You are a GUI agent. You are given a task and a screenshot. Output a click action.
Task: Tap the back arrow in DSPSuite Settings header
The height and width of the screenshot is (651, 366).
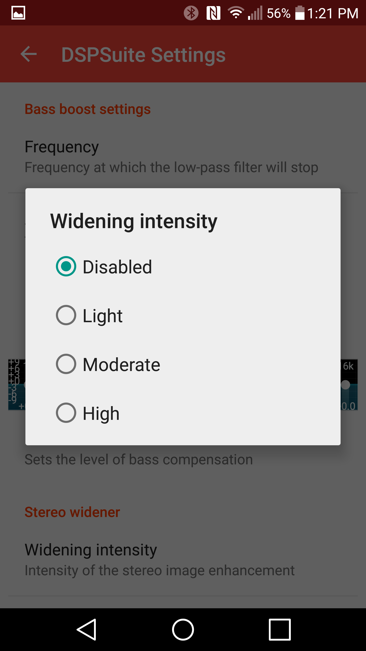click(x=28, y=54)
